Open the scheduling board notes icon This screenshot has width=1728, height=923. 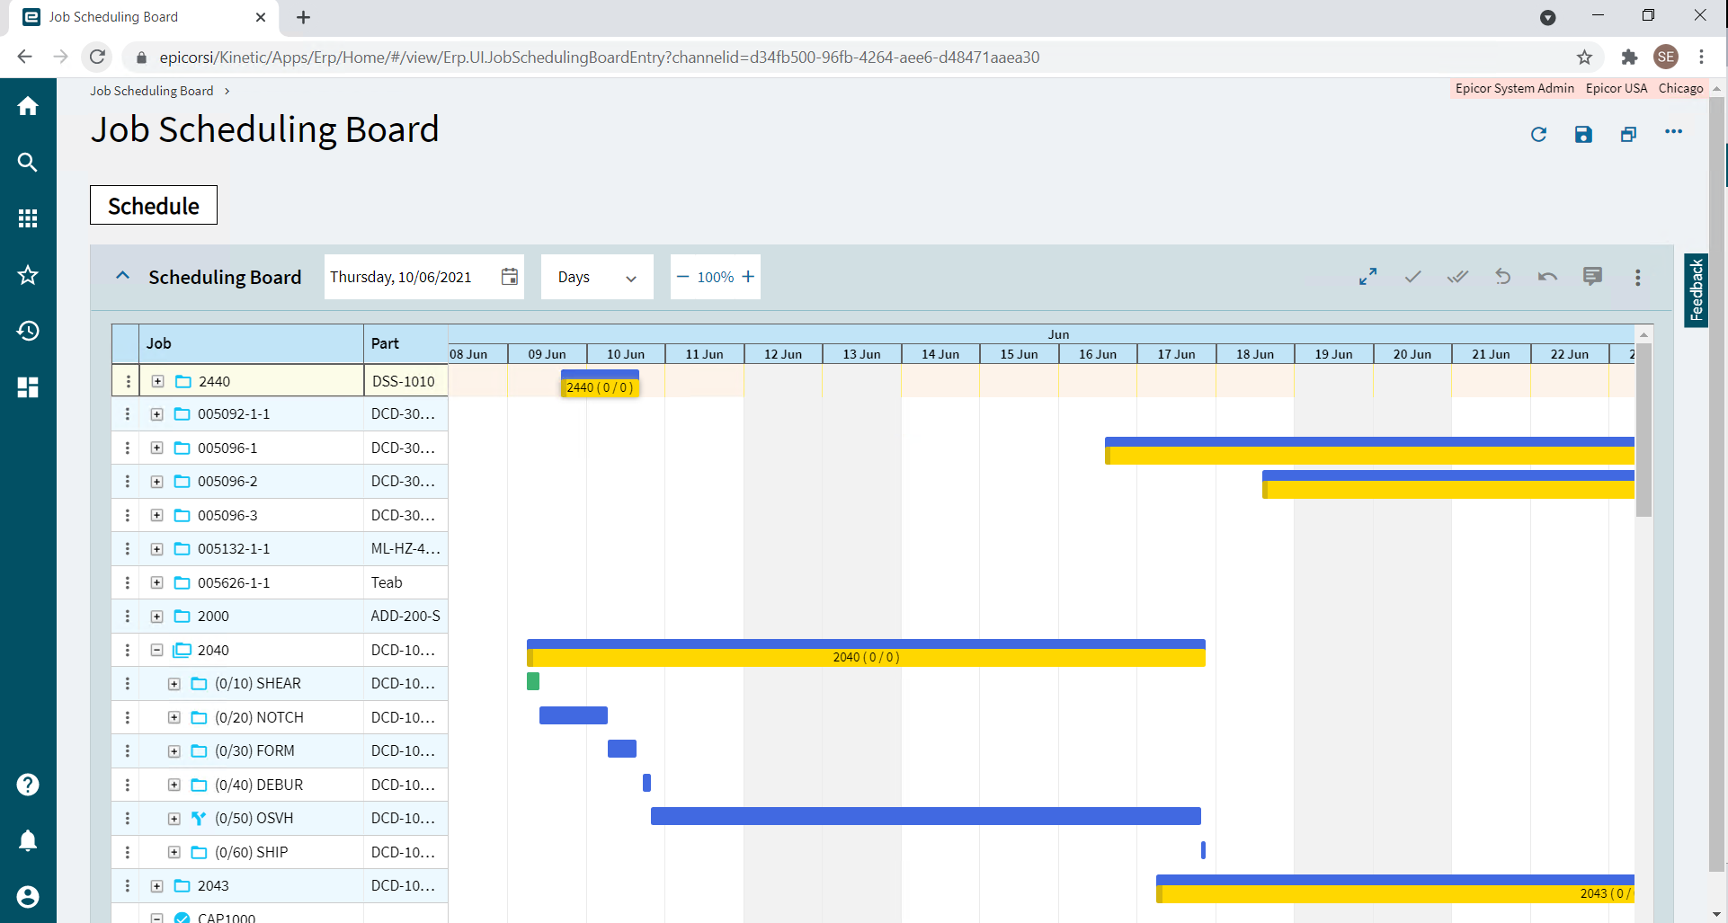(1592, 277)
